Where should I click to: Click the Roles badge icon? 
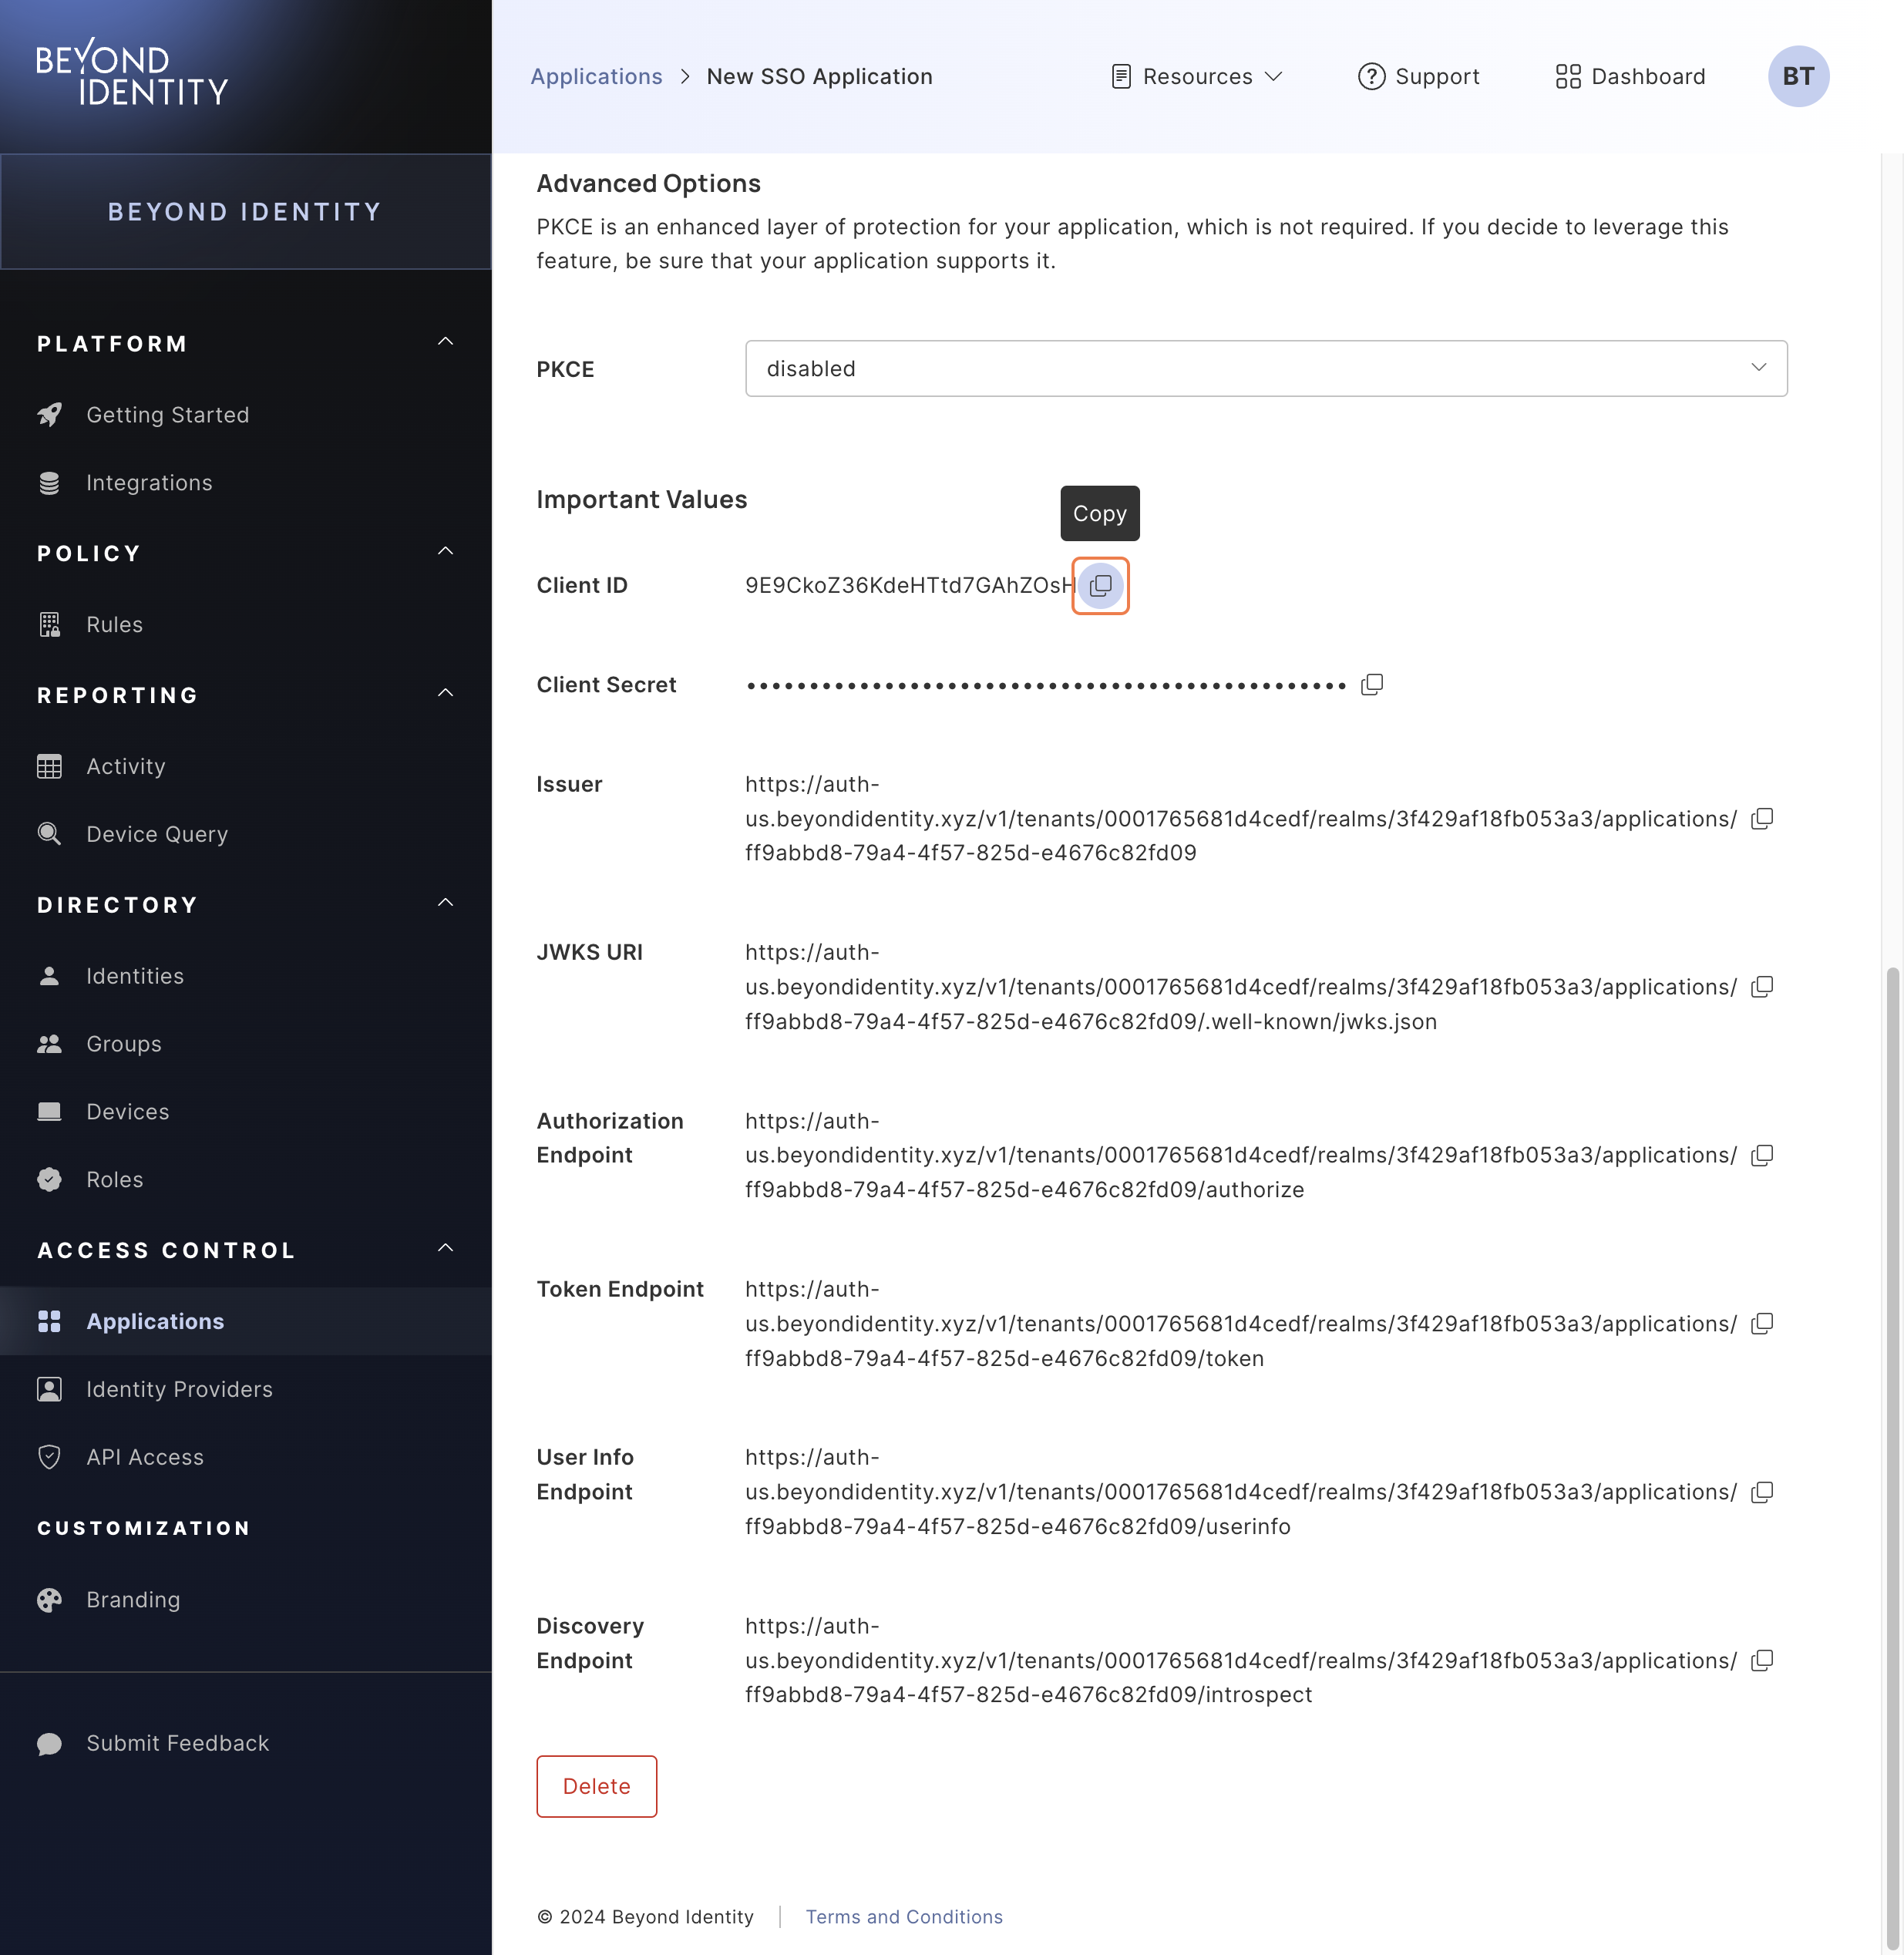tap(49, 1179)
